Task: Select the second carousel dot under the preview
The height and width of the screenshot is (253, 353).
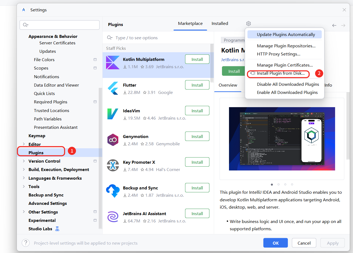Action: tap(278, 184)
